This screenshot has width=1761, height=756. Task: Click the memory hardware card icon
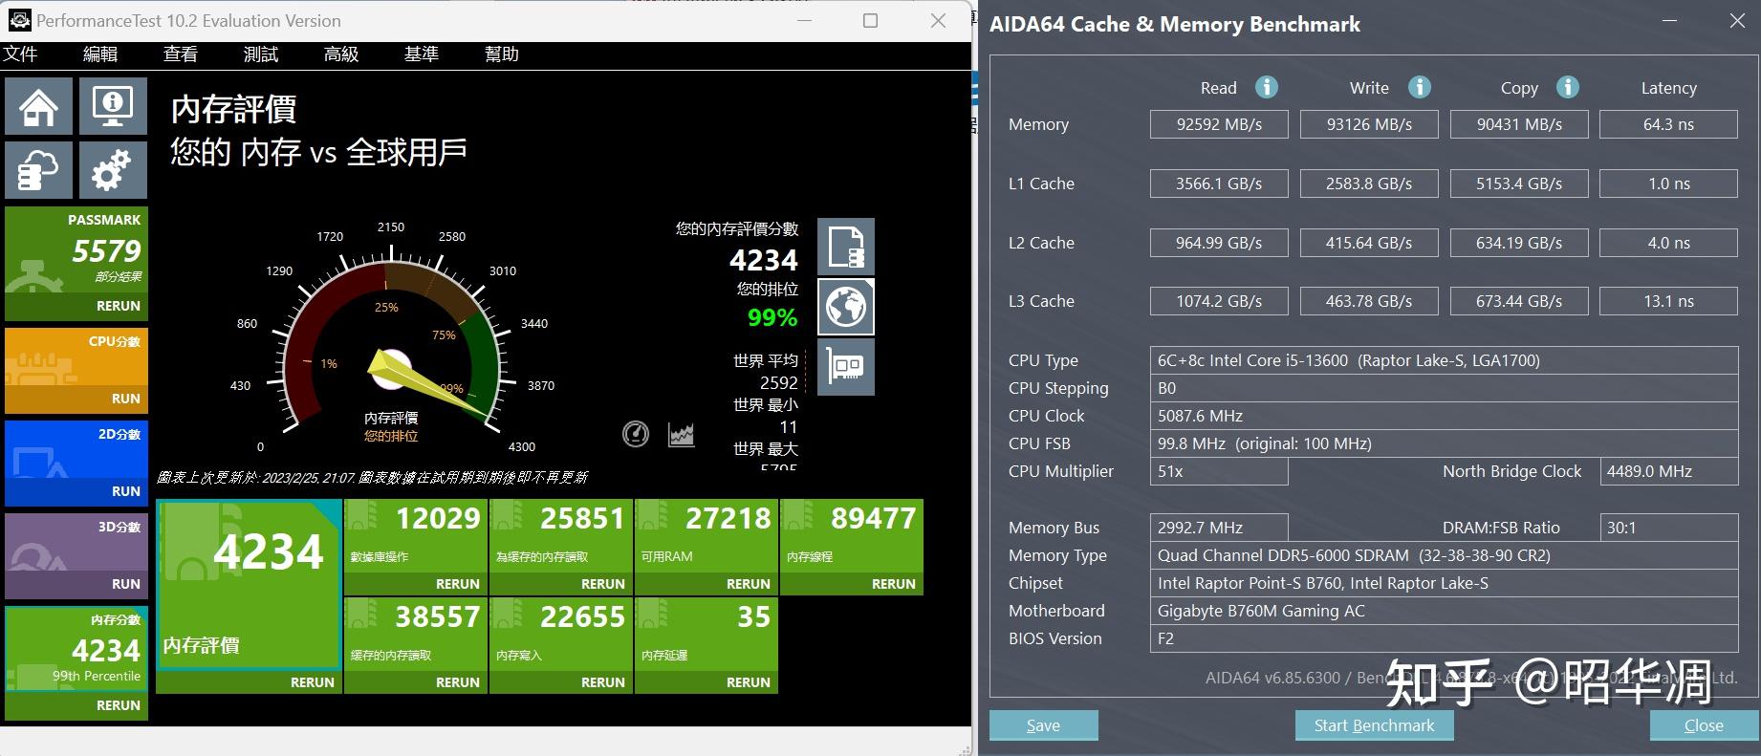[x=846, y=367]
